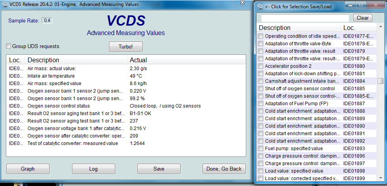387x186 pixels.
Task: Tick the Accelerator position 2 checkbox
Action: [261, 66]
